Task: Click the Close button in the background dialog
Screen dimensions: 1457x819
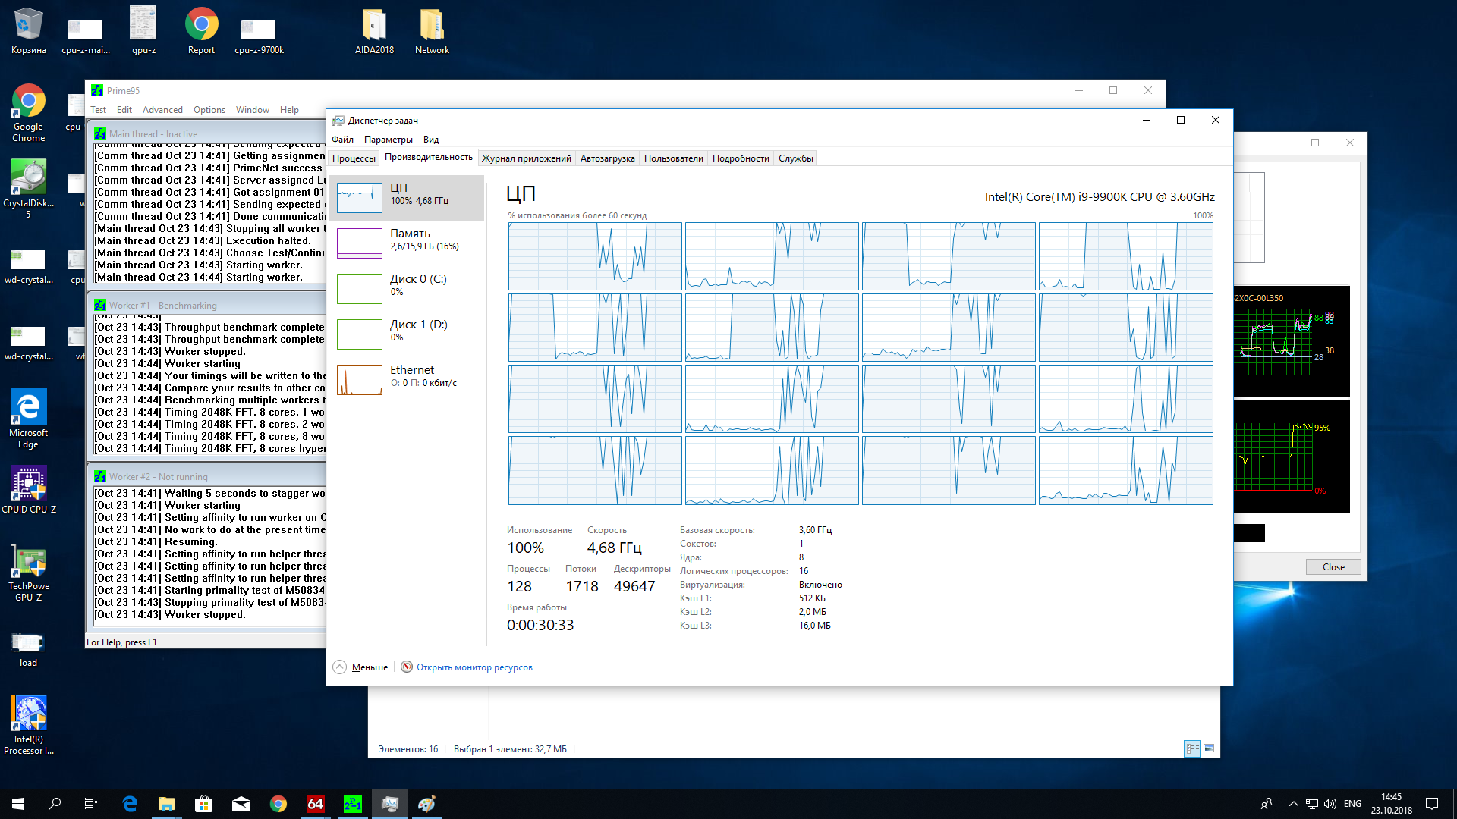Action: tap(1333, 567)
